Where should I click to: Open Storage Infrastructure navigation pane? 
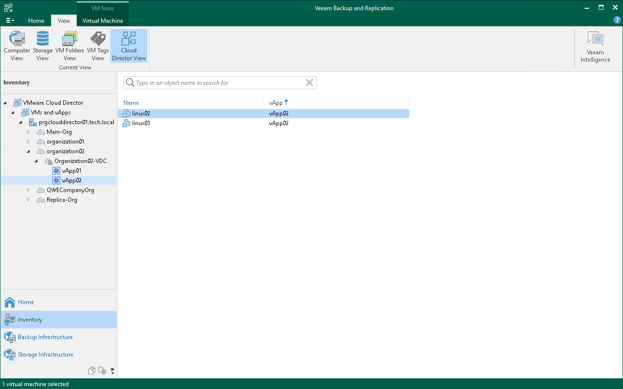(x=59, y=355)
